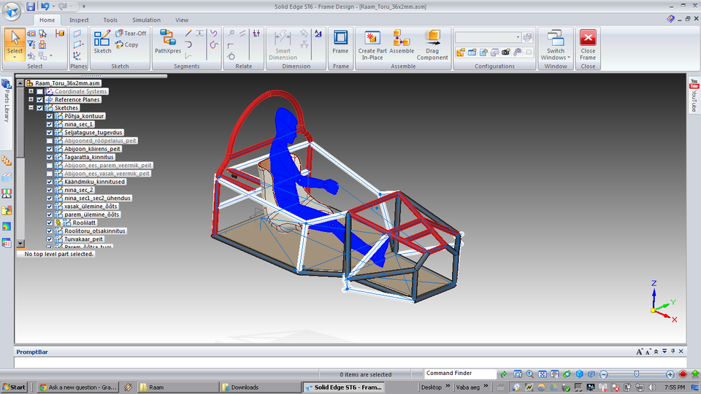701x394 pixels.
Task: Expand the Reference Planes node
Action: pyautogui.click(x=31, y=100)
